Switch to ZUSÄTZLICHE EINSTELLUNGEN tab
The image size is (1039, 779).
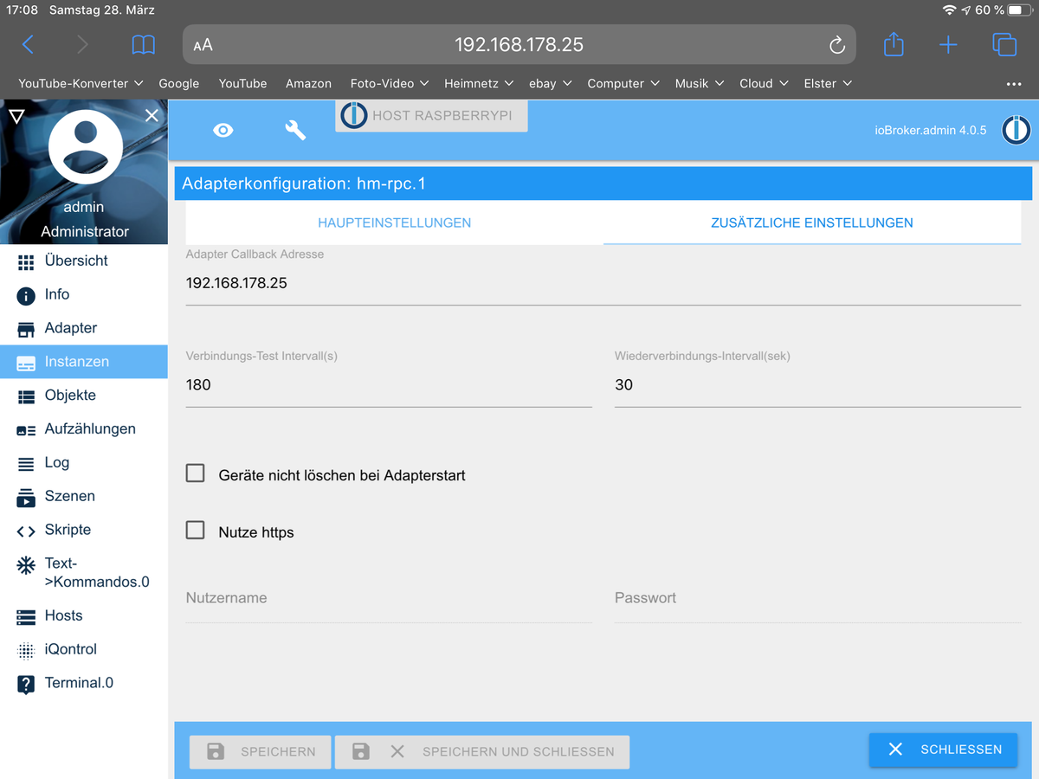pyautogui.click(x=812, y=222)
